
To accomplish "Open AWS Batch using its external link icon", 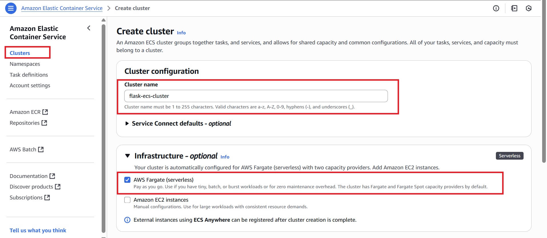I will (x=41, y=149).
